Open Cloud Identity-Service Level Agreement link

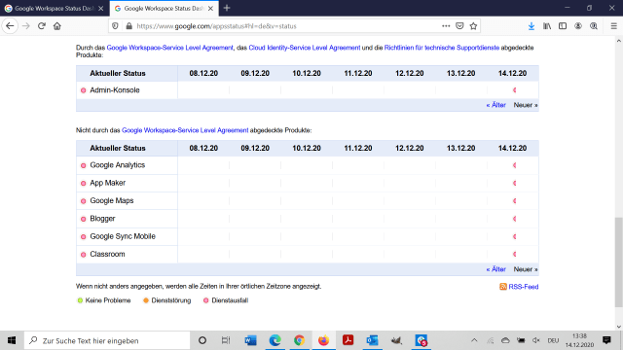305,48
